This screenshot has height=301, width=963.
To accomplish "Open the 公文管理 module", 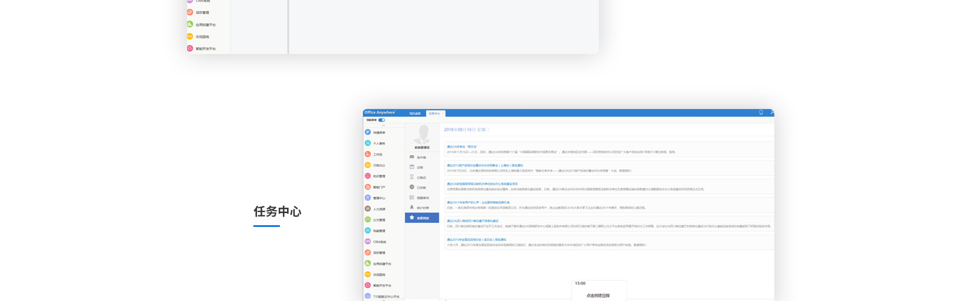I will pos(379,220).
